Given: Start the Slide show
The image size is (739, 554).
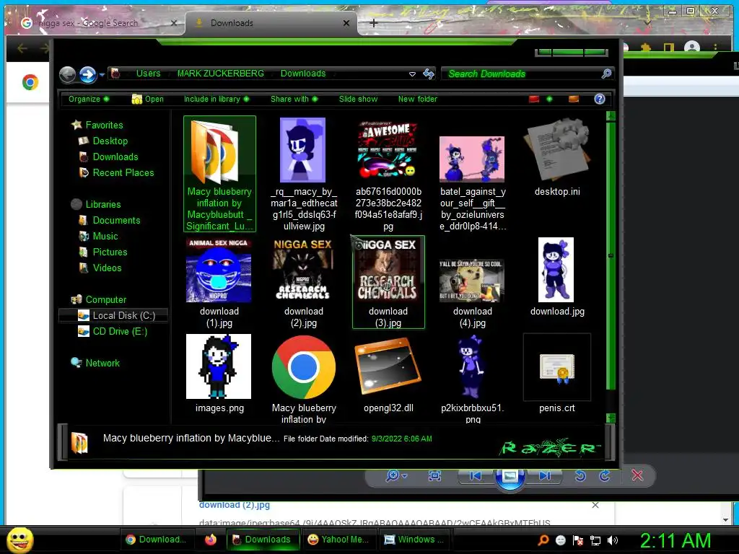Looking at the screenshot, I should [358, 99].
